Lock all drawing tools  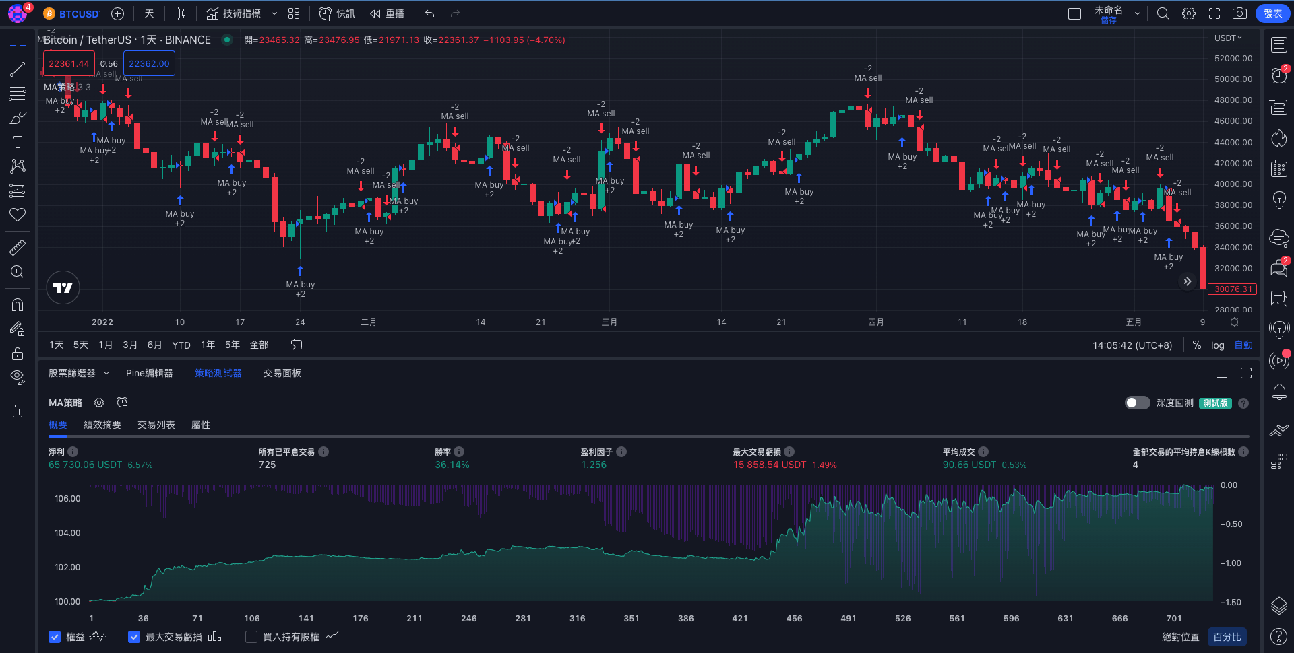pyautogui.click(x=18, y=353)
